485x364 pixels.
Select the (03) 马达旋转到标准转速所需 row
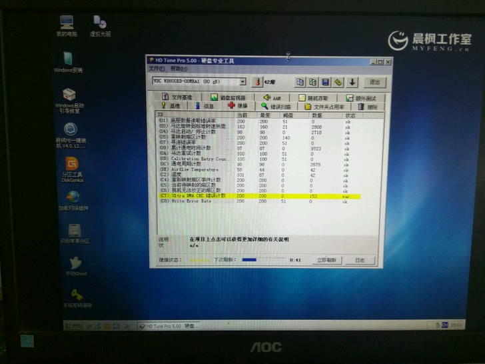[x=256, y=127]
